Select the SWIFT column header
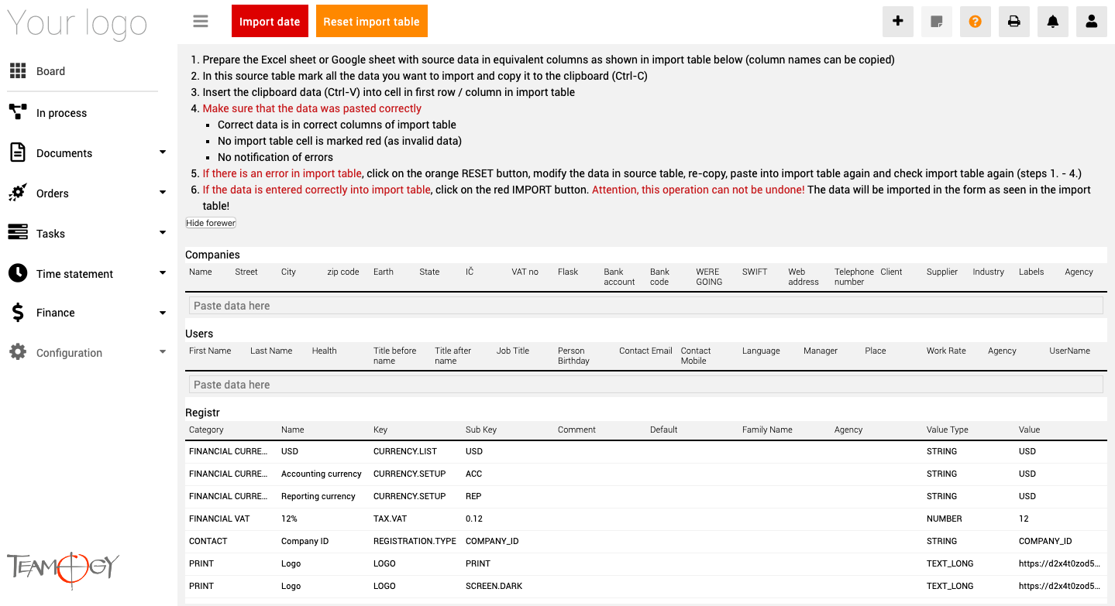The height and width of the screenshot is (606, 1115). 755,272
